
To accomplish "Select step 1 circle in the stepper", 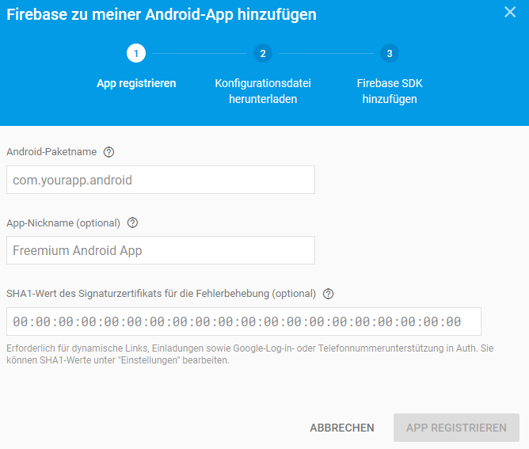I will point(136,53).
